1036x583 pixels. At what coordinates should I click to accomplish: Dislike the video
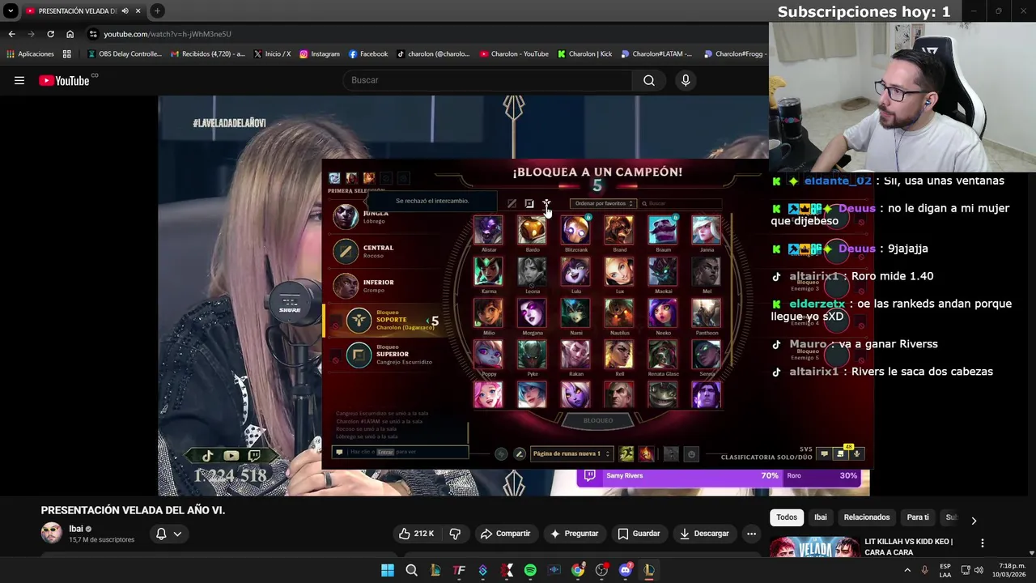click(455, 534)
